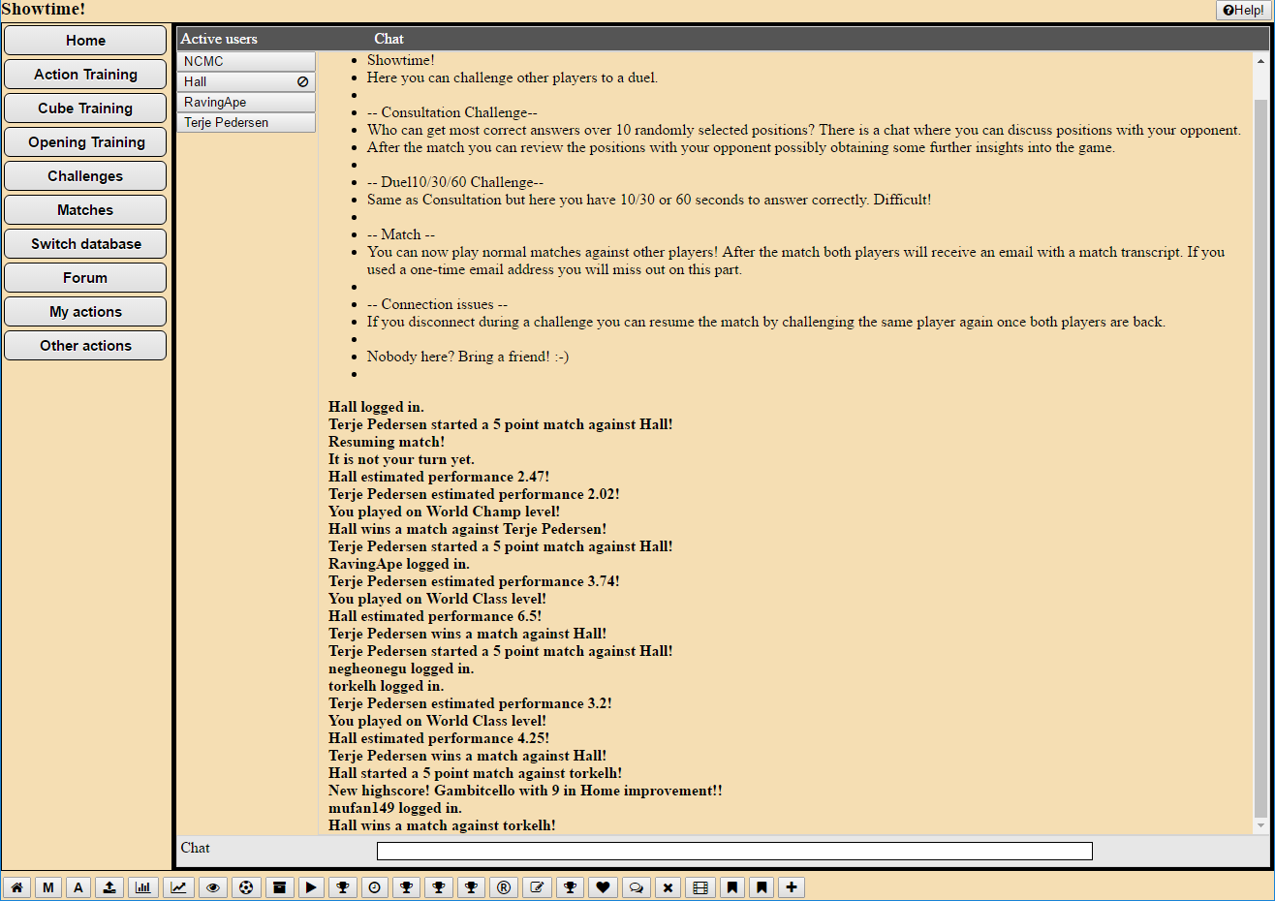
Task: Click the X icon in bottom toolbar
Action: [x=668, y=887]
